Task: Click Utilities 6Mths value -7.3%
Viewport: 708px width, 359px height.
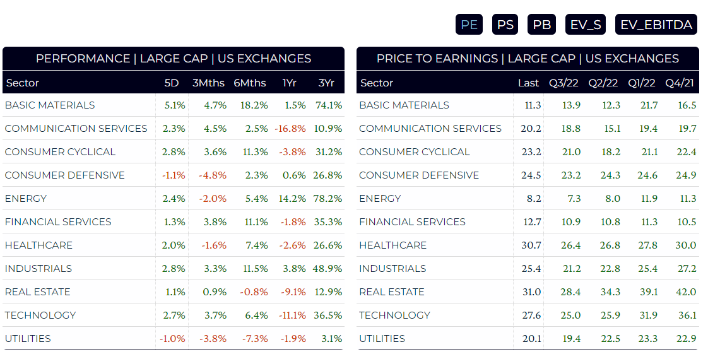Action: [254, 339]
